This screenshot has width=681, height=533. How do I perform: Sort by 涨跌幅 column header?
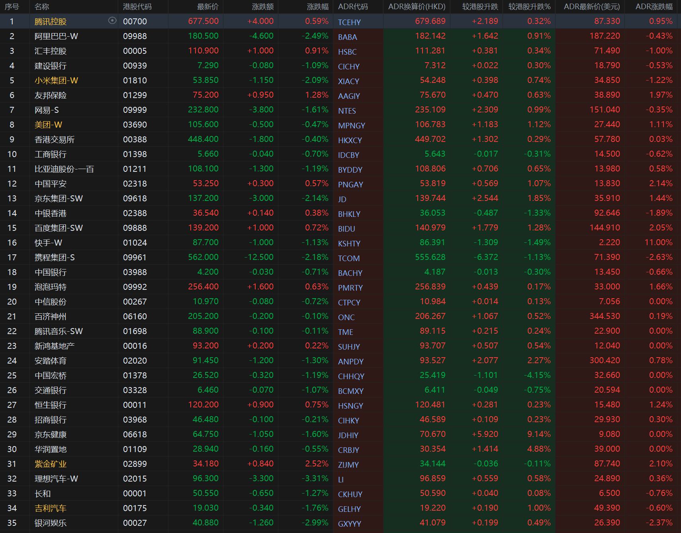click(x=317, y=7)
